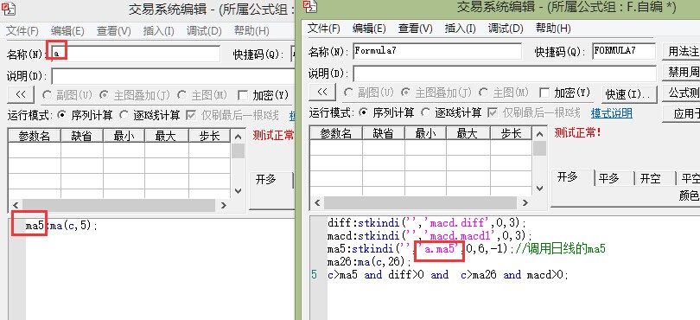
Task: Click the 快速(I).. button
Action: [x=629, y=94]
